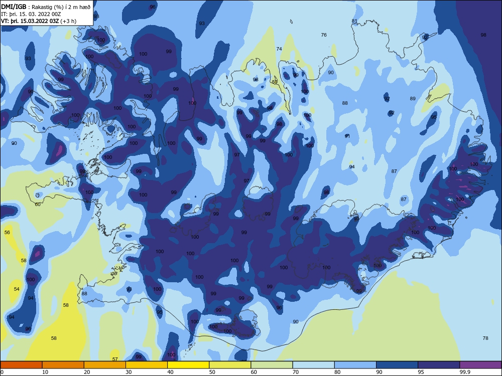Screen dimensions: 502x376
Task: Click the 30–40 amber legend swatch
Action: [x=147, y=365]
